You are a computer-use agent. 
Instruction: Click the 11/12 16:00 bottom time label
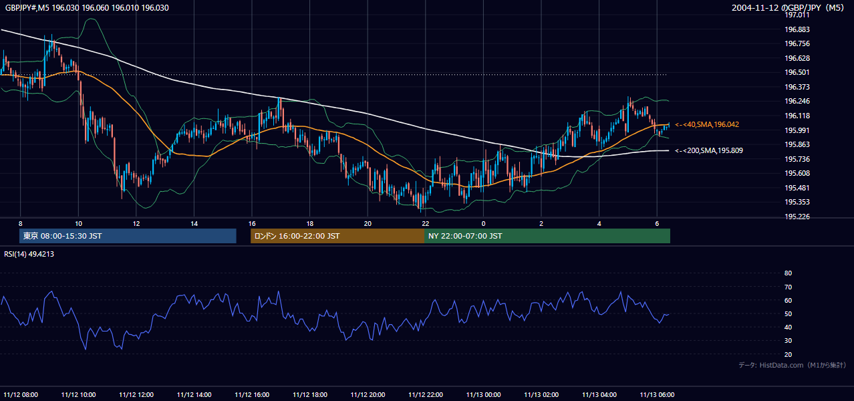tap(253, 394)
